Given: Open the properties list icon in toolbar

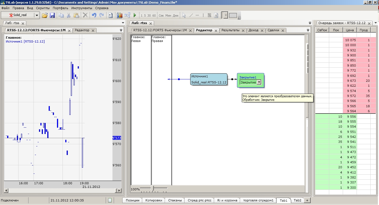Looking at the screenshot, I should pos(111,15).
